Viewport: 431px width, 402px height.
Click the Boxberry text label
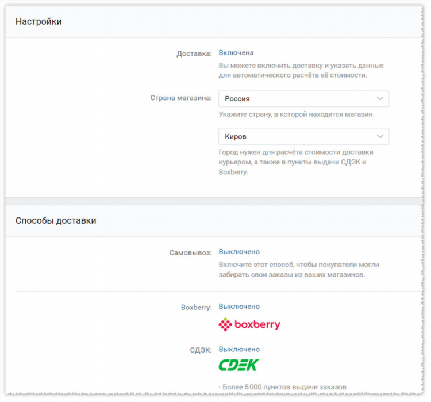(x=197, y=307)
